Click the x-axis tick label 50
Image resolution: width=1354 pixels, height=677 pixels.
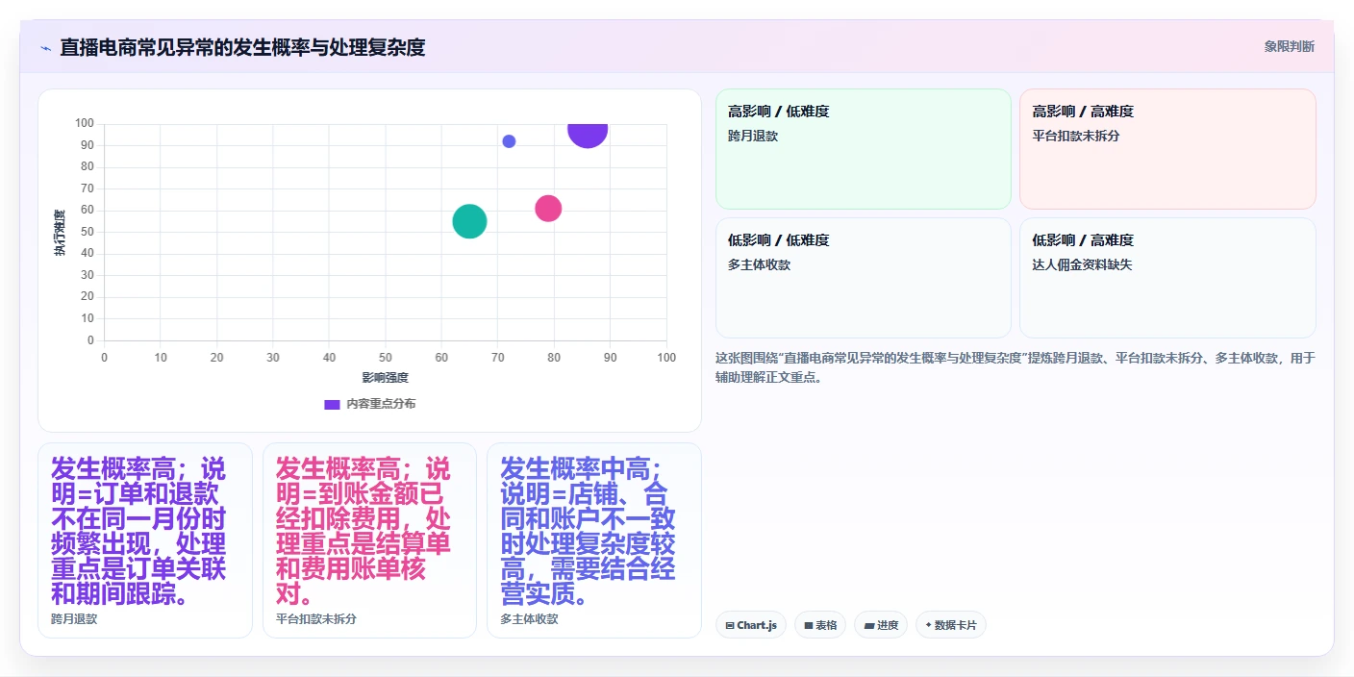tap(386, 358)
